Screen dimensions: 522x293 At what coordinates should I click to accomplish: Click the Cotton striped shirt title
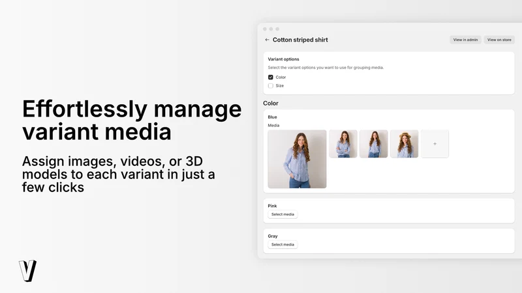click(x=300, y=40)
